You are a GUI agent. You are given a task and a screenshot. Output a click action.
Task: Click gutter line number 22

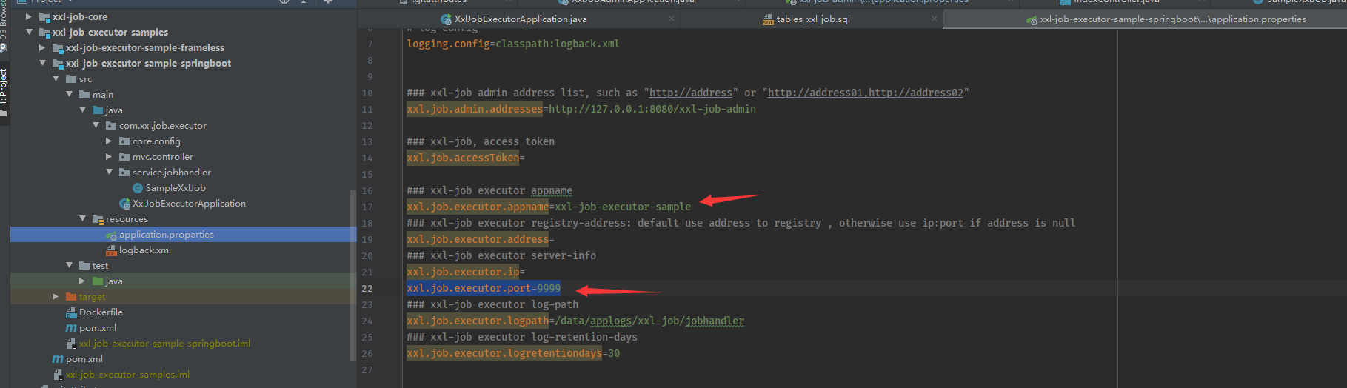(367, 288)
